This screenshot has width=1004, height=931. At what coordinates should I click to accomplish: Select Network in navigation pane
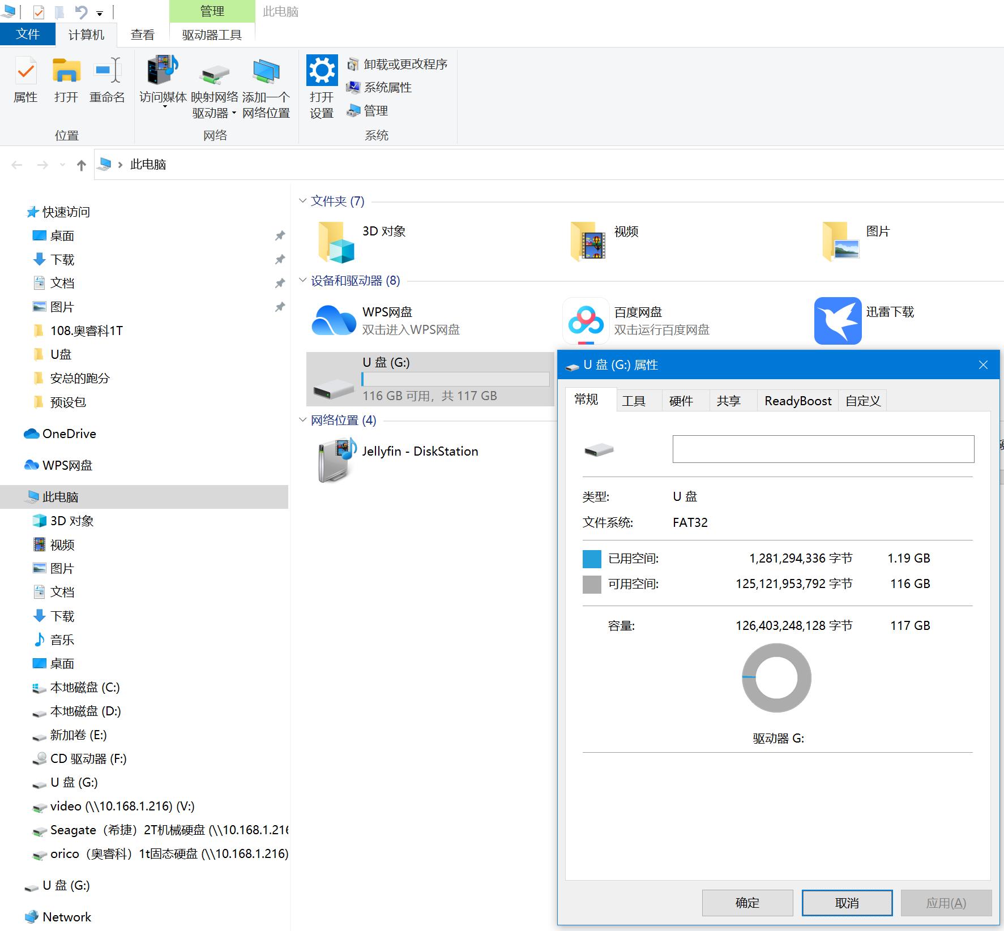[58, 917]
